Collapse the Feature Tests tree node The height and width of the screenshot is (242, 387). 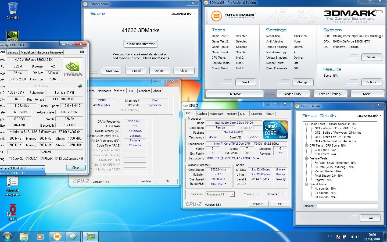coord(306,158)
